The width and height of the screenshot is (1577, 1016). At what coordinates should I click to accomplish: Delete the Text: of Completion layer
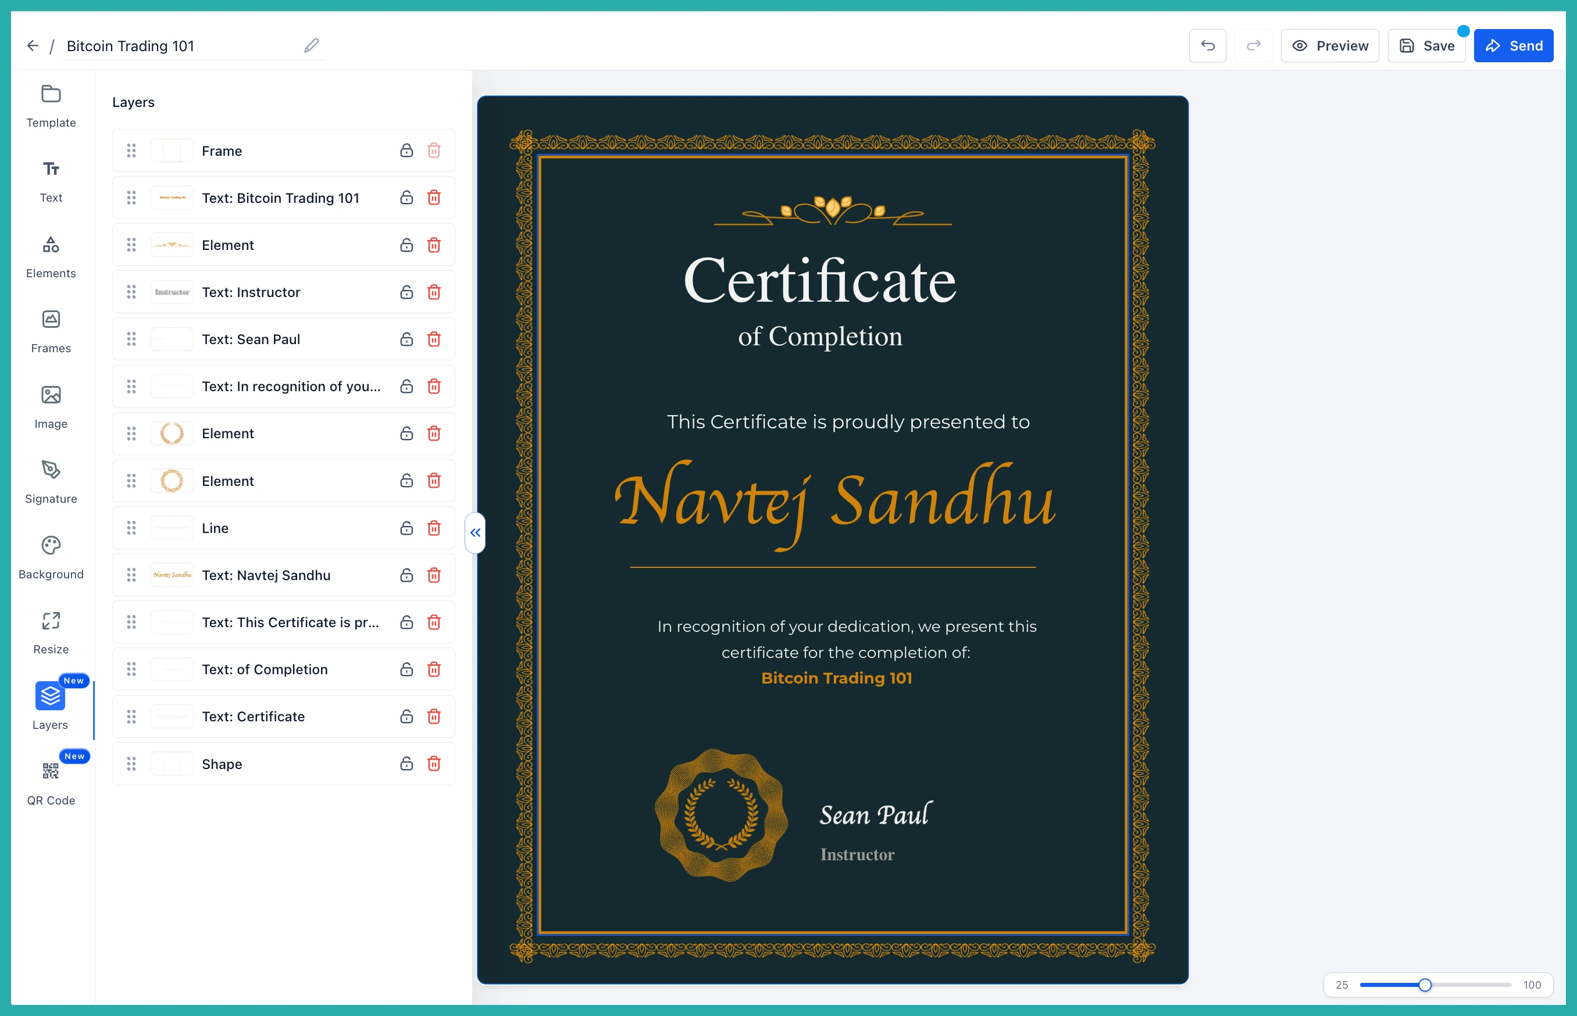point(434,669)
